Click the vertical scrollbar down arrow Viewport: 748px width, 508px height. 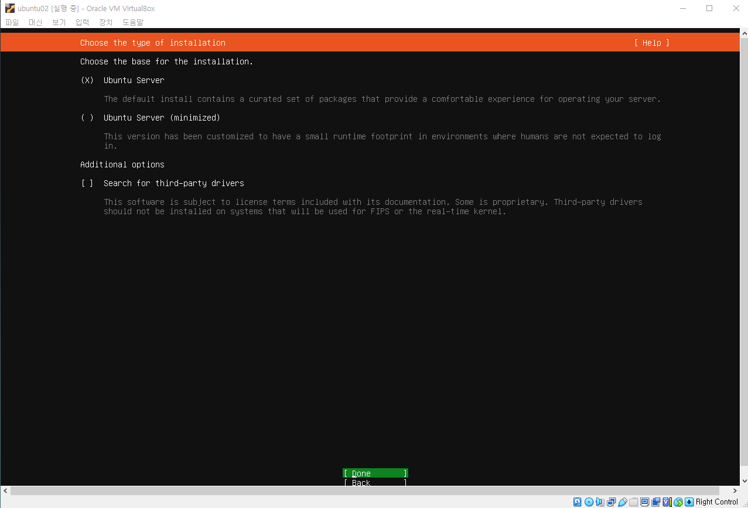pyautogui.click(x=743, y=480)
